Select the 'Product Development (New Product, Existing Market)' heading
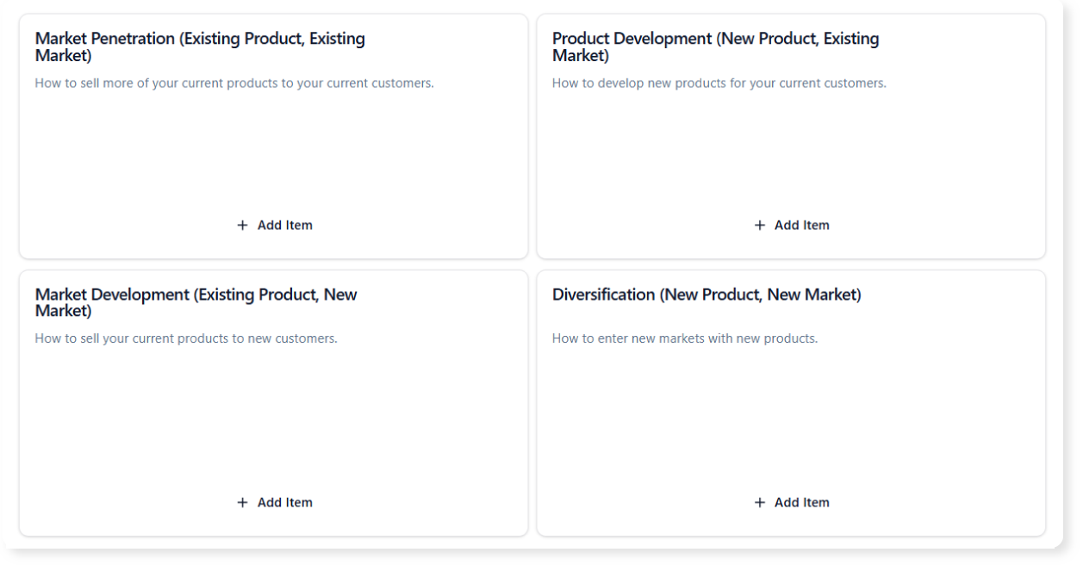 (715, 47)
